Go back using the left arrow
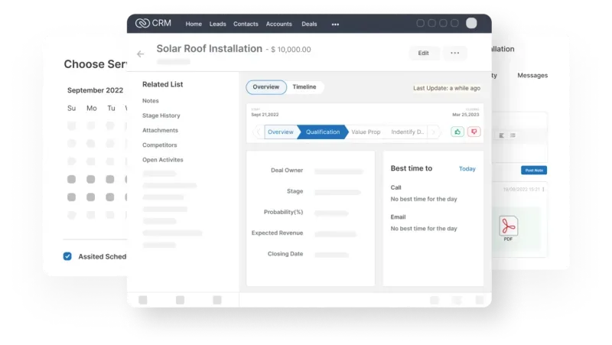 (140, 54)
